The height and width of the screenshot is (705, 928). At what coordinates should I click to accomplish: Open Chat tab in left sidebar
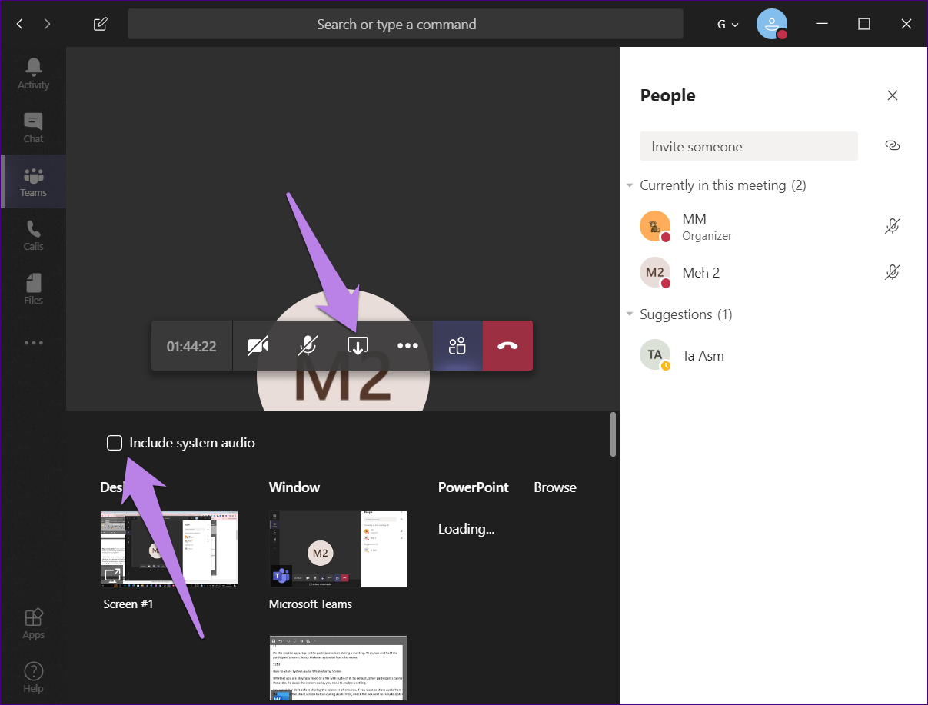click(x=33, y=128)
